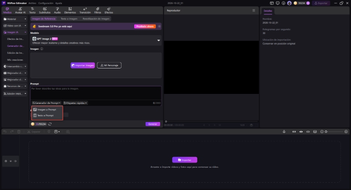Open the player hamburger menu
The height and width of the screenshot is (190, 351).
254,11
